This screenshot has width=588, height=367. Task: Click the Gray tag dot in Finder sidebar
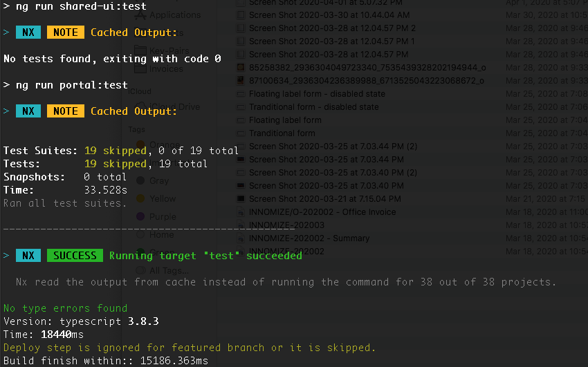(x=140, y=180)
